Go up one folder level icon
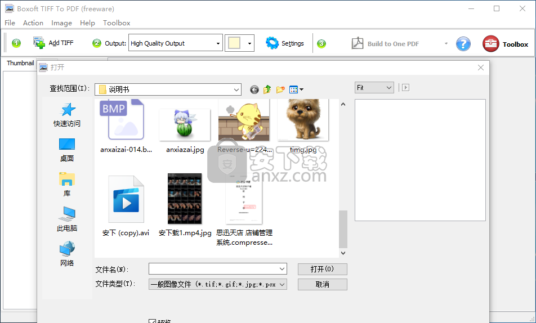 pyautogui.click(x=267, y=89)
